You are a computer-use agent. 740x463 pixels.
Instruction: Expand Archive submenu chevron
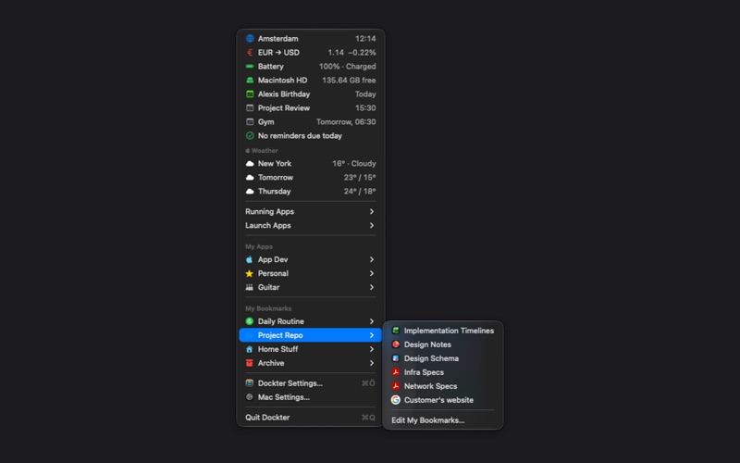click(x=372, y=363)
